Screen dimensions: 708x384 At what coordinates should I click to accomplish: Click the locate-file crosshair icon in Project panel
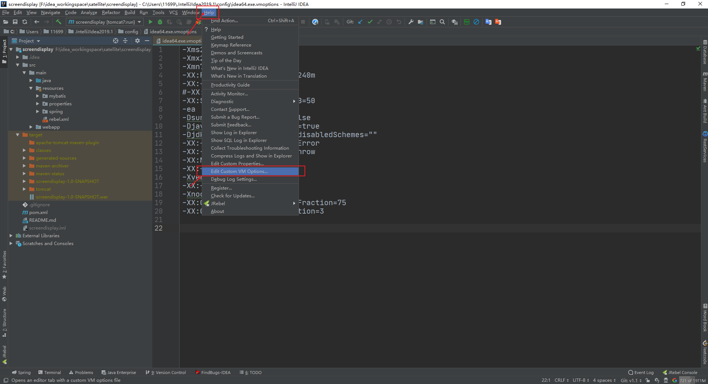coord(116,41)
